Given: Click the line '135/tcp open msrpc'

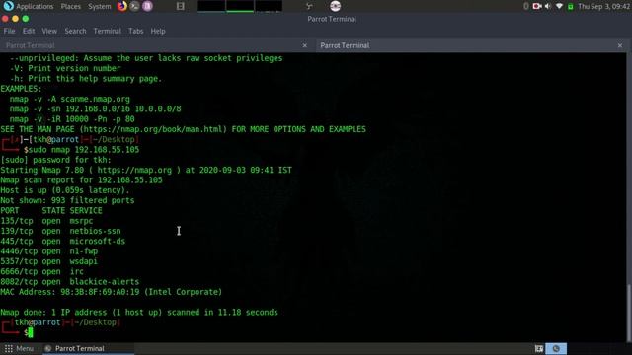Looking at the screenshot, I should click(46, 221).
